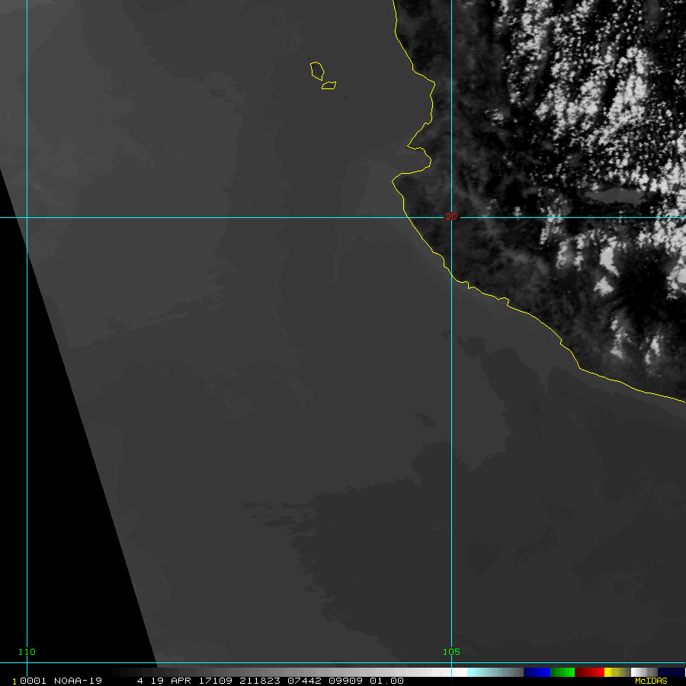Click the green 110 longitude label
The width and height of the screenshot is (686, 686).
pyautogui.click(x=27, y=652)
